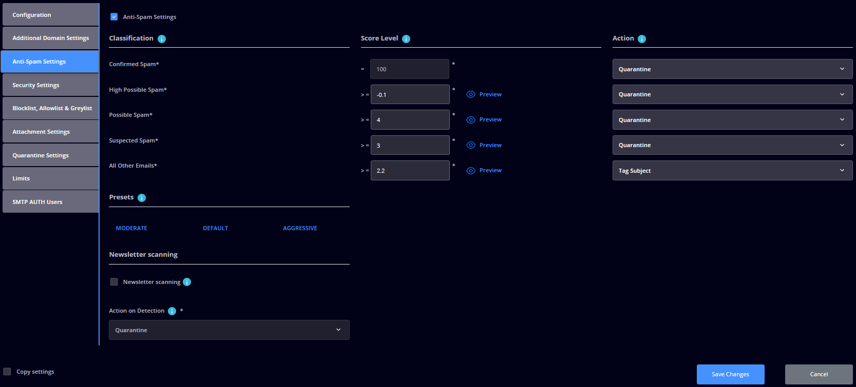Apply the DEFAULT preset
The height and width of the screenshot is (387, 856).
(215, 228)
